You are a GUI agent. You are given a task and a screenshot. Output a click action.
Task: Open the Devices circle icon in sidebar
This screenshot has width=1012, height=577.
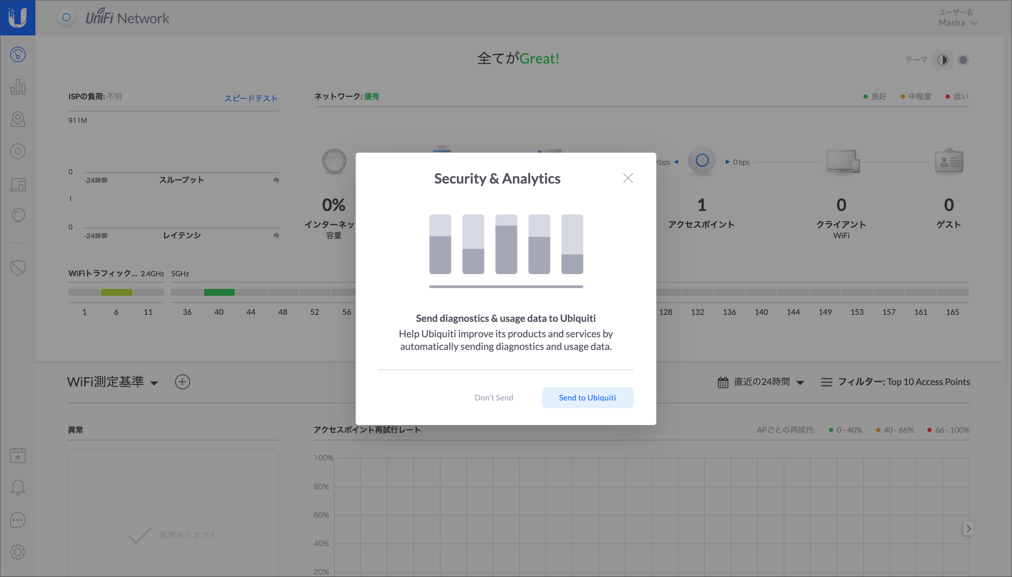[x=18, y=151]
